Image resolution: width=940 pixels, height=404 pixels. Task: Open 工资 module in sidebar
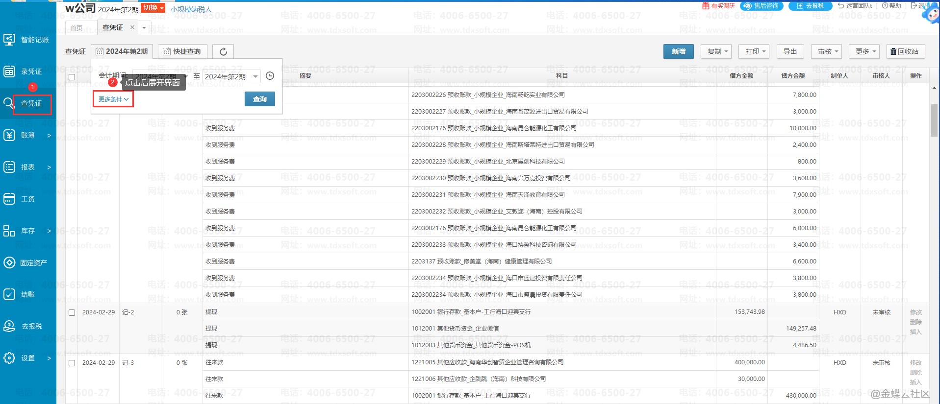coord(28,199)
